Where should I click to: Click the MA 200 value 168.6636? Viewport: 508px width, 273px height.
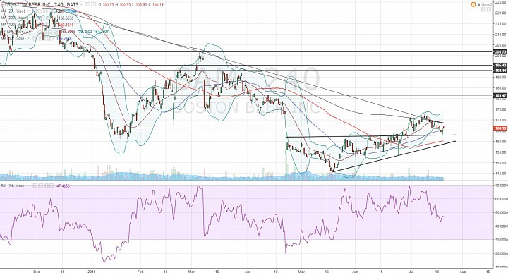pos(66,18)
